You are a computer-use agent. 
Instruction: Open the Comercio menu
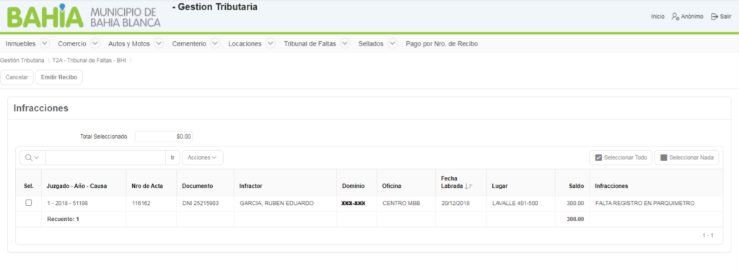72,44
